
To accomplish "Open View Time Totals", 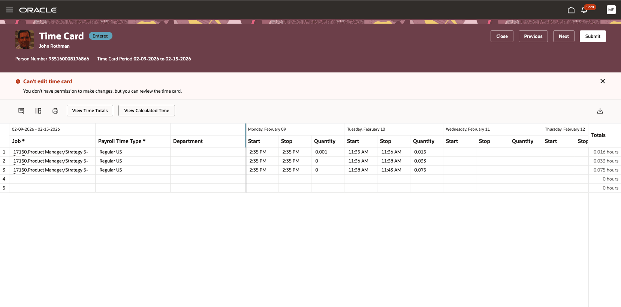I will 90,111.
